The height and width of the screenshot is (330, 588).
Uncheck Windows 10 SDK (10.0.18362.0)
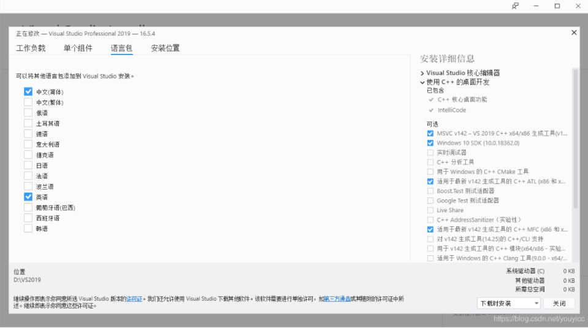(x=430, y=143)
